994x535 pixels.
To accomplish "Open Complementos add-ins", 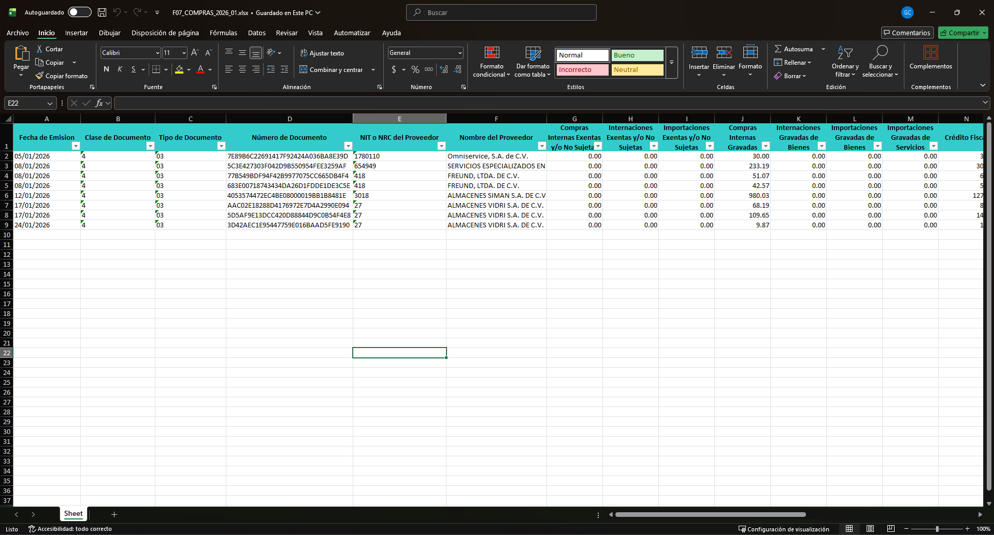I will tap(930, 57).
